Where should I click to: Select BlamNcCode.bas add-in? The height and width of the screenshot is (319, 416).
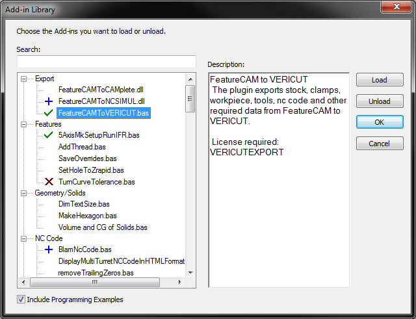coord(85,249)
